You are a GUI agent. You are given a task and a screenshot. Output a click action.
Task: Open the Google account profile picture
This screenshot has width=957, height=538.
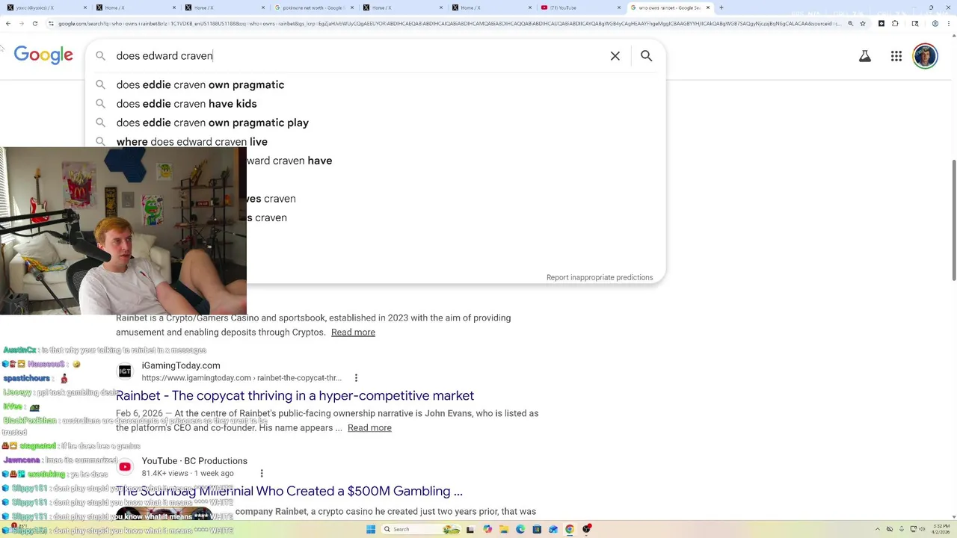[926, 56]
